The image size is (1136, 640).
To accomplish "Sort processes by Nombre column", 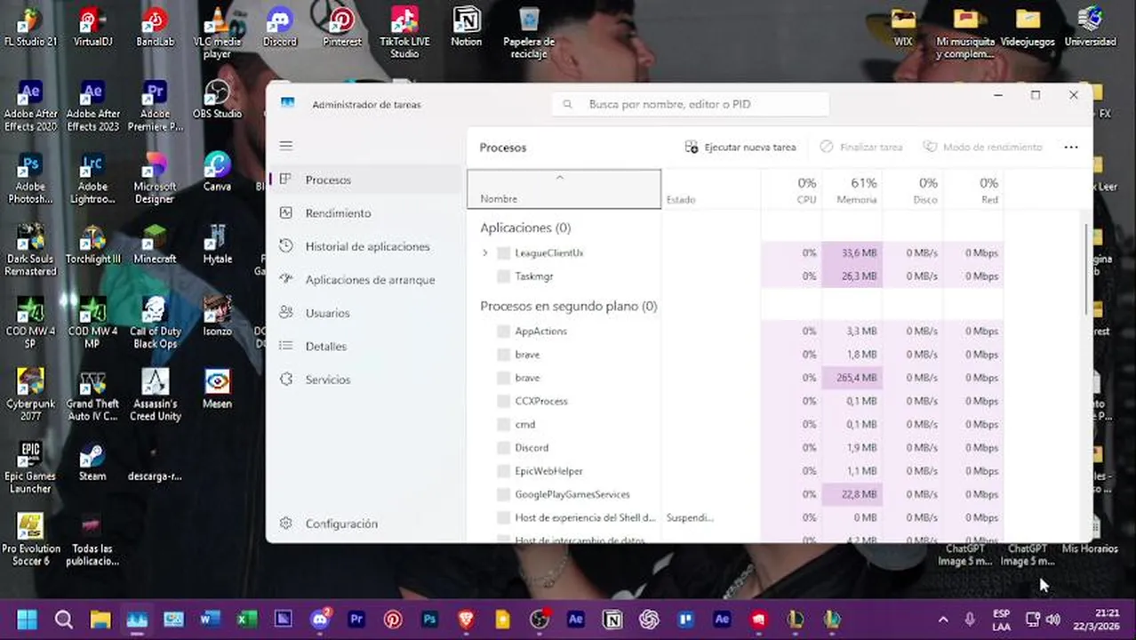I will click(x=564, y=189).
